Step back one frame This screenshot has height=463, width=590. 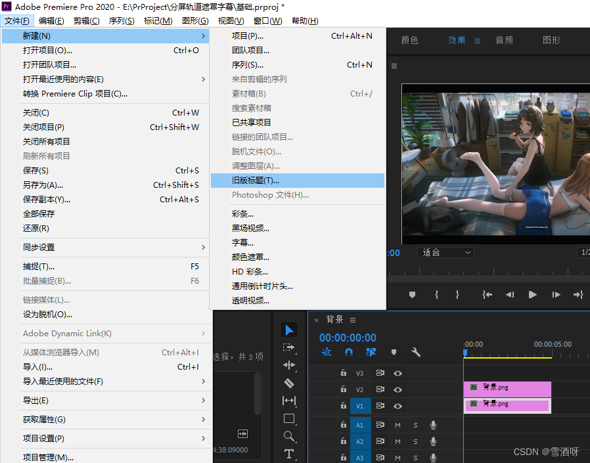point(510,294)
